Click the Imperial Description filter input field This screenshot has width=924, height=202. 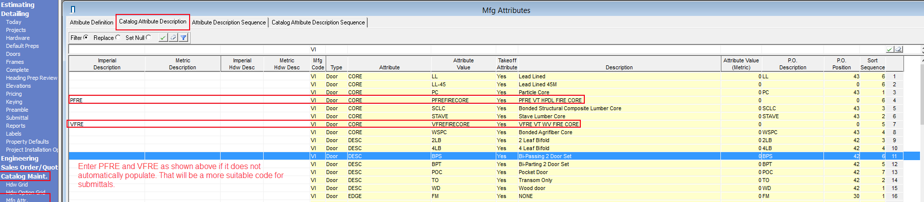(107, 49)
